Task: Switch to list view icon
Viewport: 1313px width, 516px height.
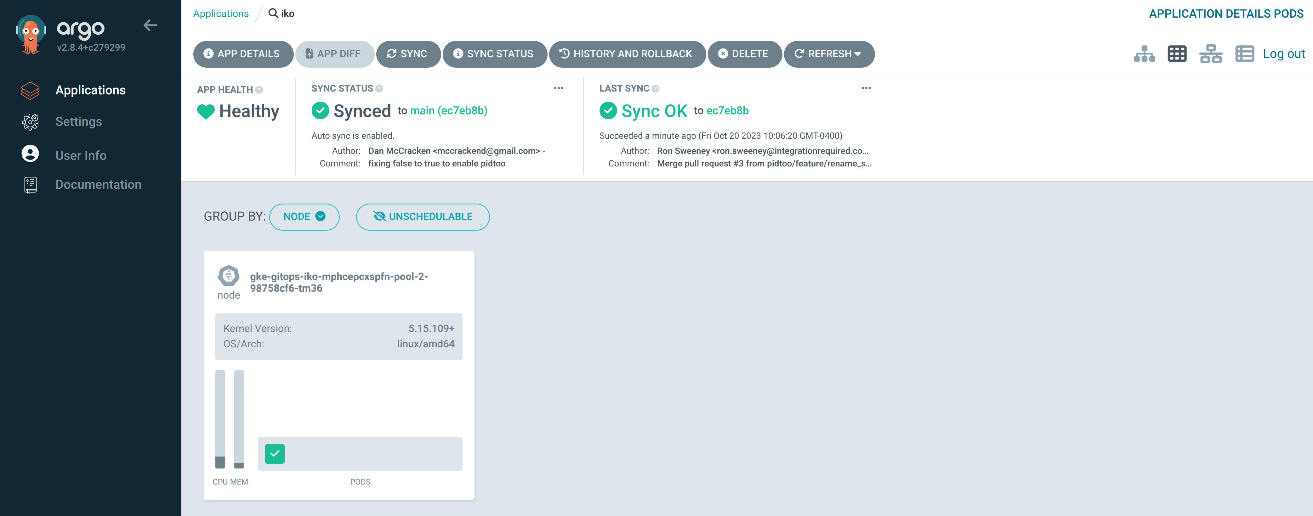Action: point(1244,54)
